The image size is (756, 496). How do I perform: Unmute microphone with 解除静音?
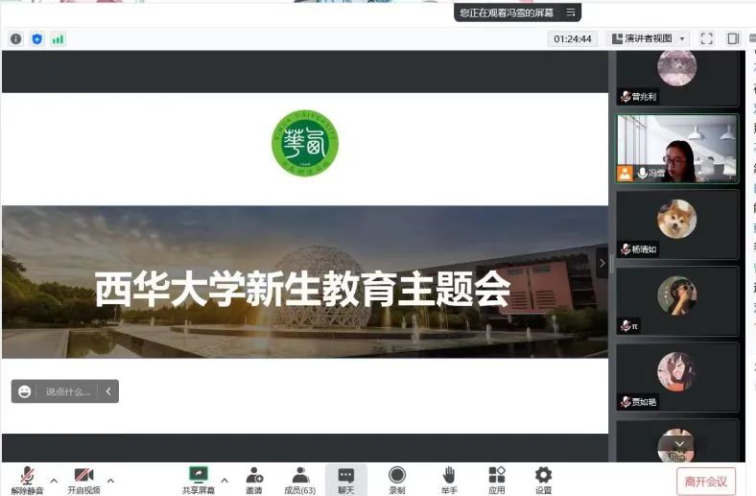point(27,481)
